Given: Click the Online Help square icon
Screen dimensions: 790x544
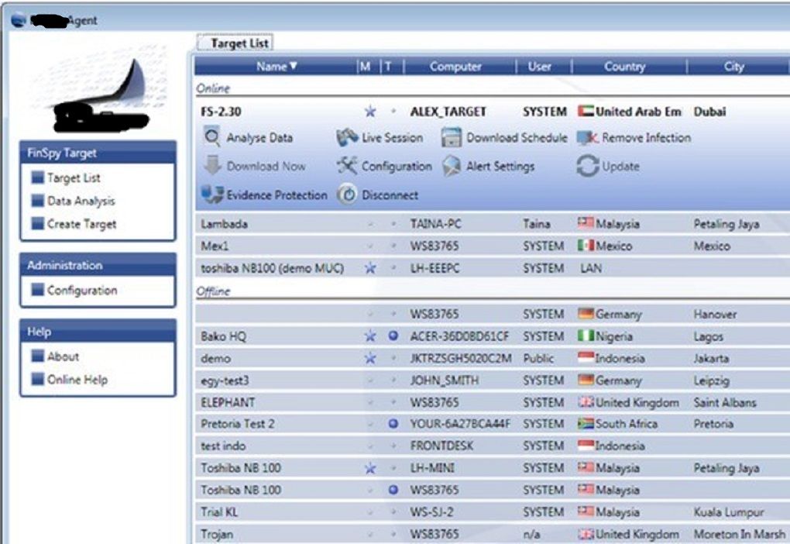Looking at the screenshot, I should pyautogui.click(x=38, y=379).
